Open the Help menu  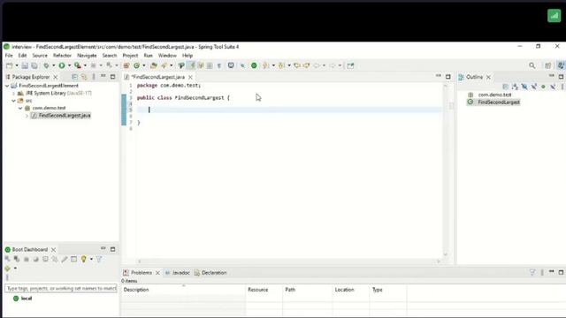point(187,56)
